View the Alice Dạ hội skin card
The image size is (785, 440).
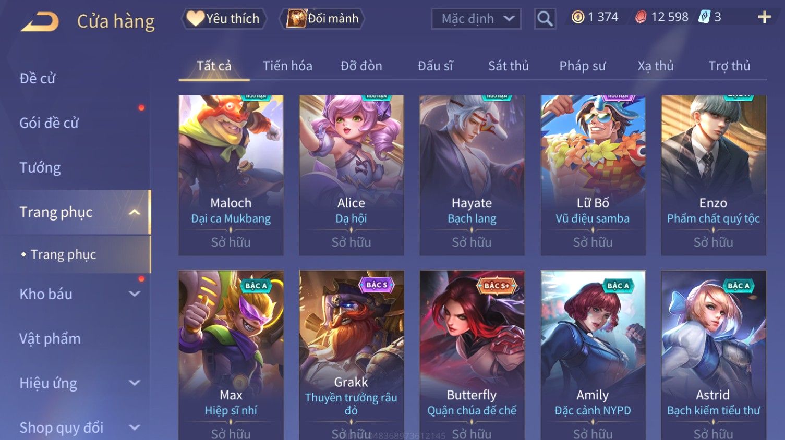click(351, 175)
